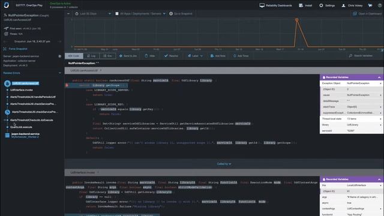This screenshot has width=384, height=216.
Task: Click the detailMessage variable row
Action: tap(352, 101)
